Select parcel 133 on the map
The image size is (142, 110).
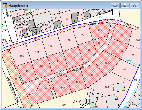click(x=22, y=56)
